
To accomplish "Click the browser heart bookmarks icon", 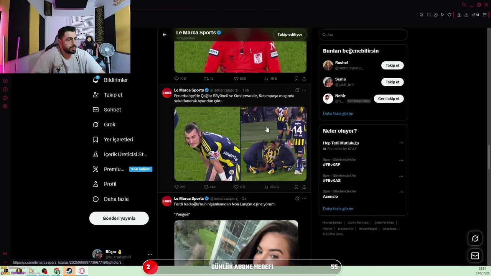I will 449,15.
